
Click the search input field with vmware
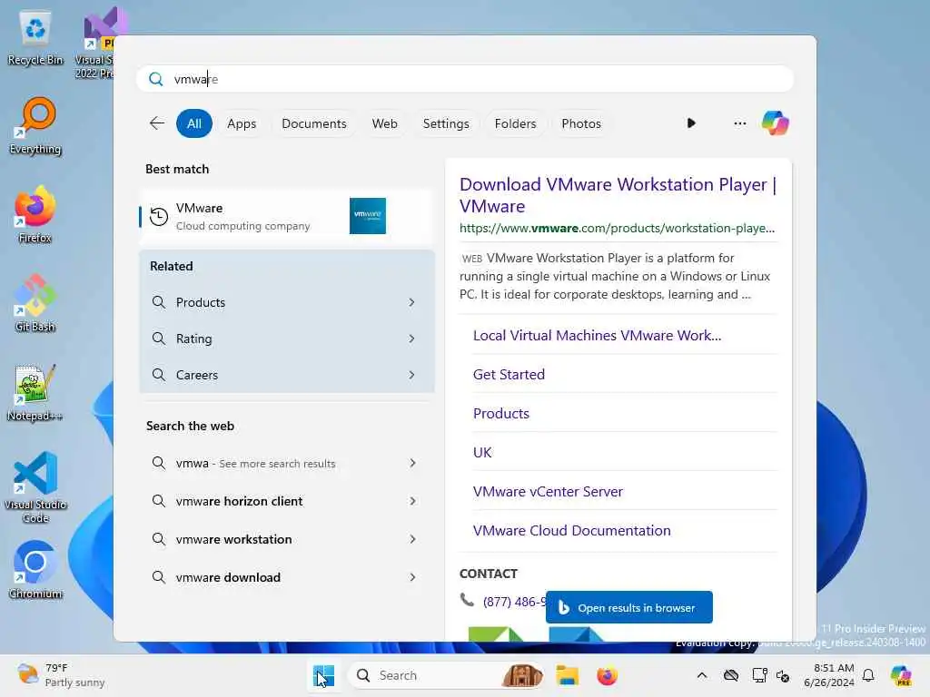click(x=465, y=79)
